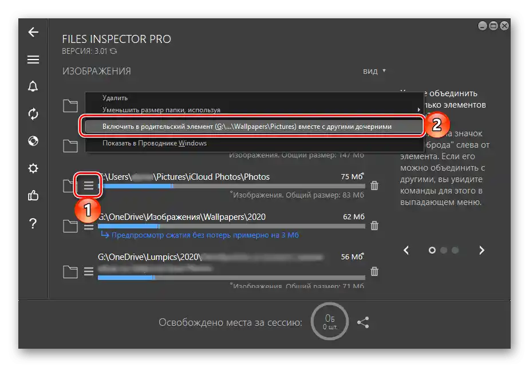Open notifications bell icon
This screenshot has width=529, height=367.
[33, 86]
